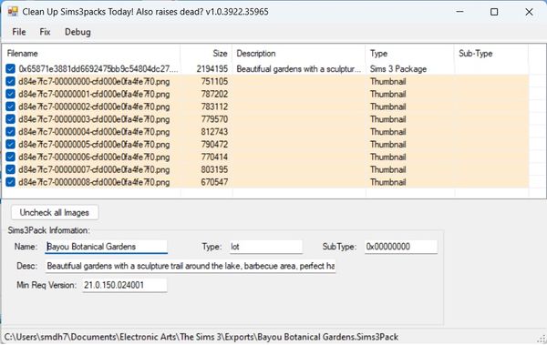Click the Beautiful gardens description cell in list
547x345 pixels.
(x=299, y=69)
